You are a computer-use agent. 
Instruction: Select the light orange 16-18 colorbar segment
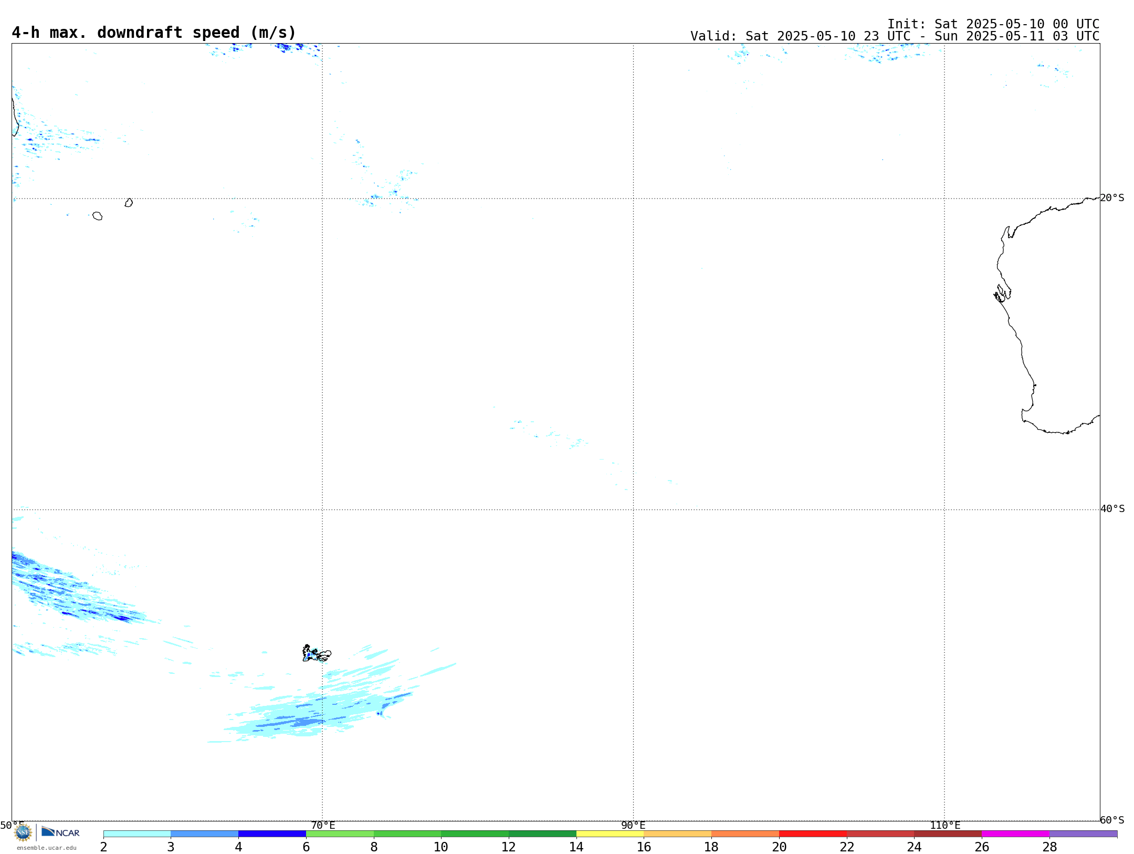pos(678,834)
